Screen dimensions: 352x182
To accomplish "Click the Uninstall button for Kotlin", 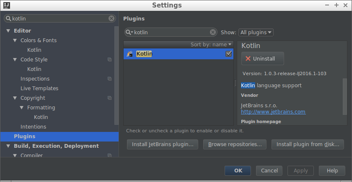I will [x=262, y=58].
